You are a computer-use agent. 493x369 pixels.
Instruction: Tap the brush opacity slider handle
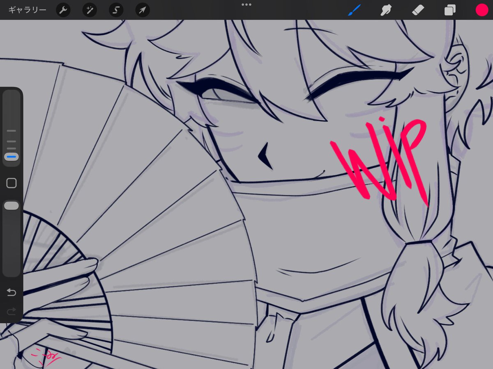tap(12, 206)
